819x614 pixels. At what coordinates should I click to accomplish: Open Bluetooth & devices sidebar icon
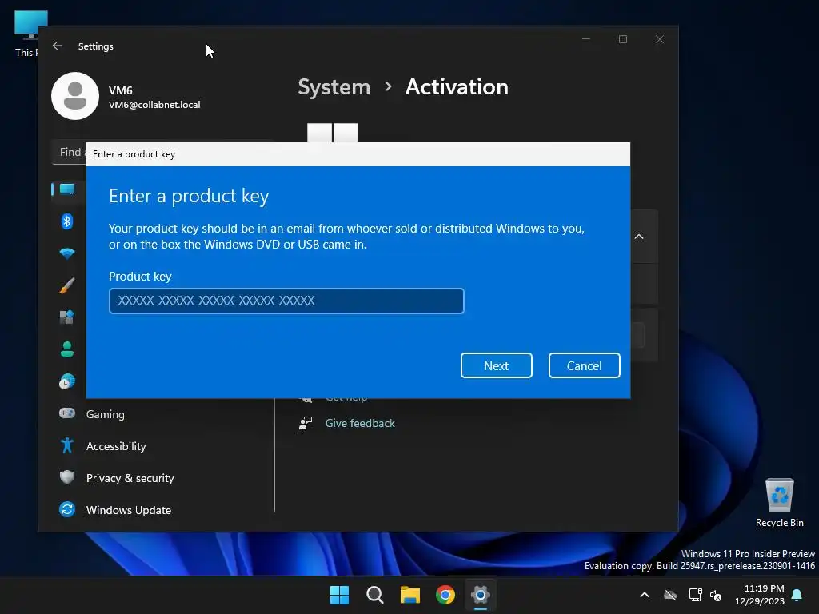[67, 221]
